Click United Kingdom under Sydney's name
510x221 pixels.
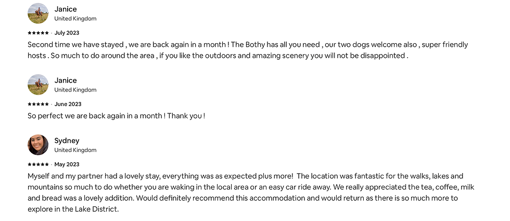75,150
